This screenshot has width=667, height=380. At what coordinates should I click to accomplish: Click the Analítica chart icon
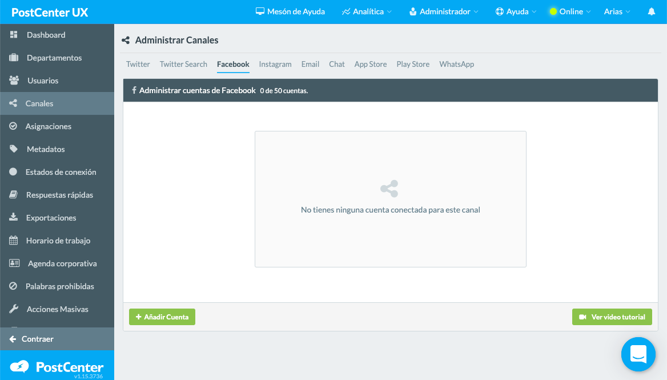346,11
